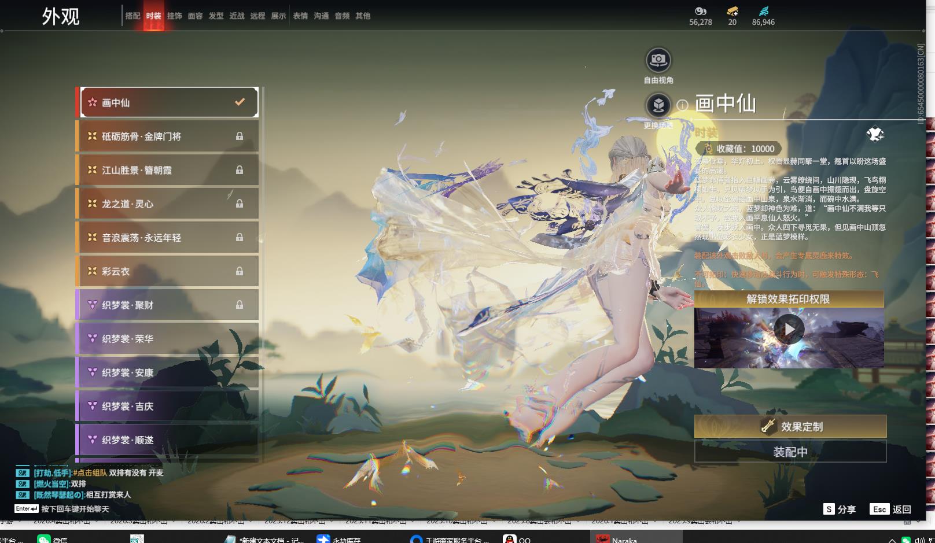Click the silver coin currency icon

point(700,11)
